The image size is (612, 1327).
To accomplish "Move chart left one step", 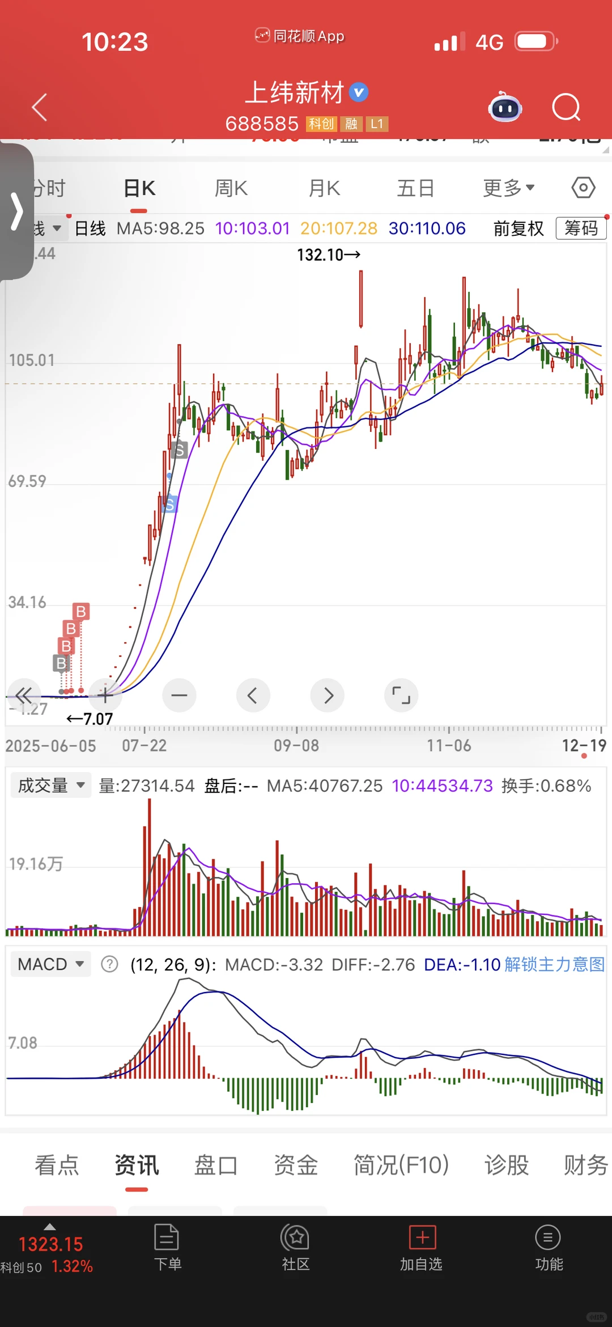I will click(253, 695).
